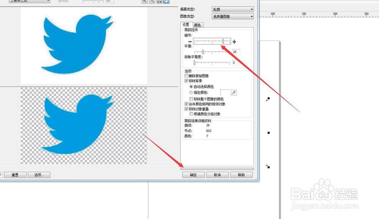This screenshot has height=219, width=379.
Task: Enable the 删除原始图像 checkbox
Action: (186, 76)
